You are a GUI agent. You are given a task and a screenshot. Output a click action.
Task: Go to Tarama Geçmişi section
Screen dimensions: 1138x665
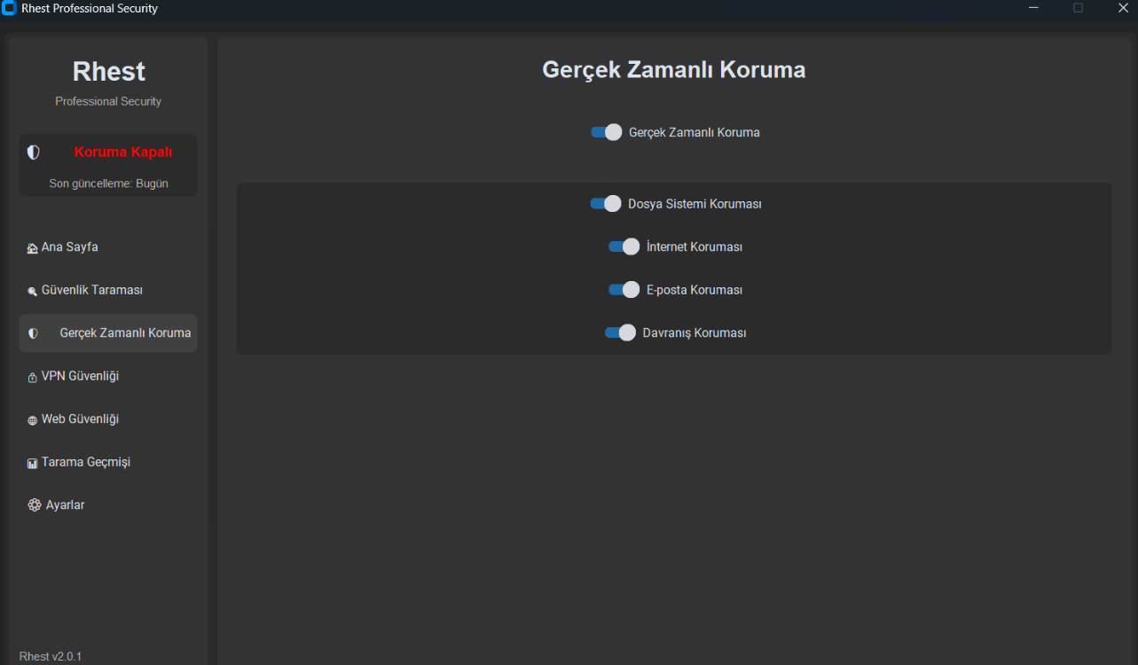pyautogui.click(x=108, y=462)
